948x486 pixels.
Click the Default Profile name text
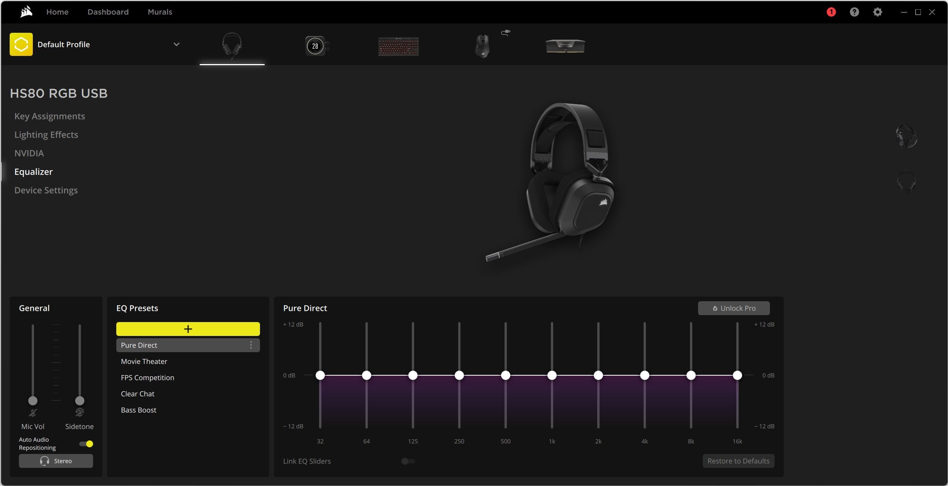pyautogui.click(x=64, y=44)
